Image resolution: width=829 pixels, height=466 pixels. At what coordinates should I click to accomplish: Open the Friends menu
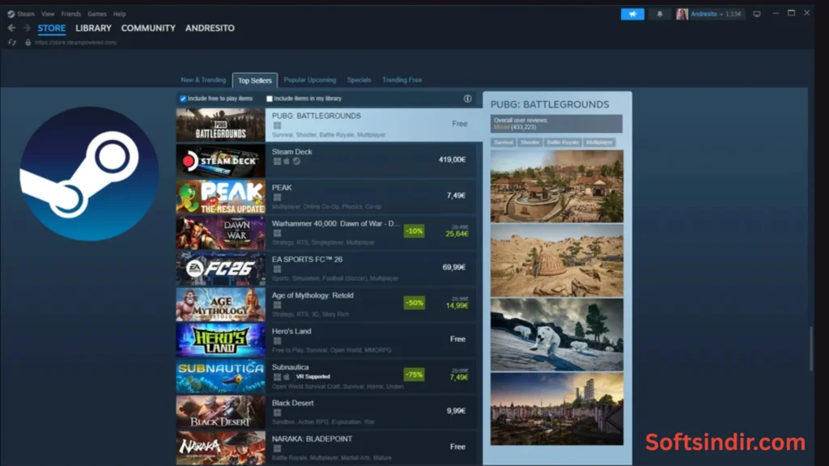pos(71,14)
